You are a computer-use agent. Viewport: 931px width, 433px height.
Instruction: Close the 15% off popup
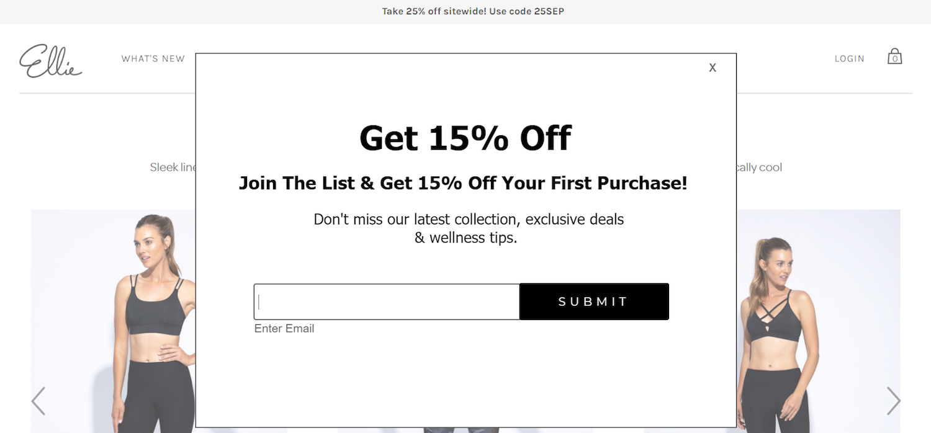(x=713, y=68)
